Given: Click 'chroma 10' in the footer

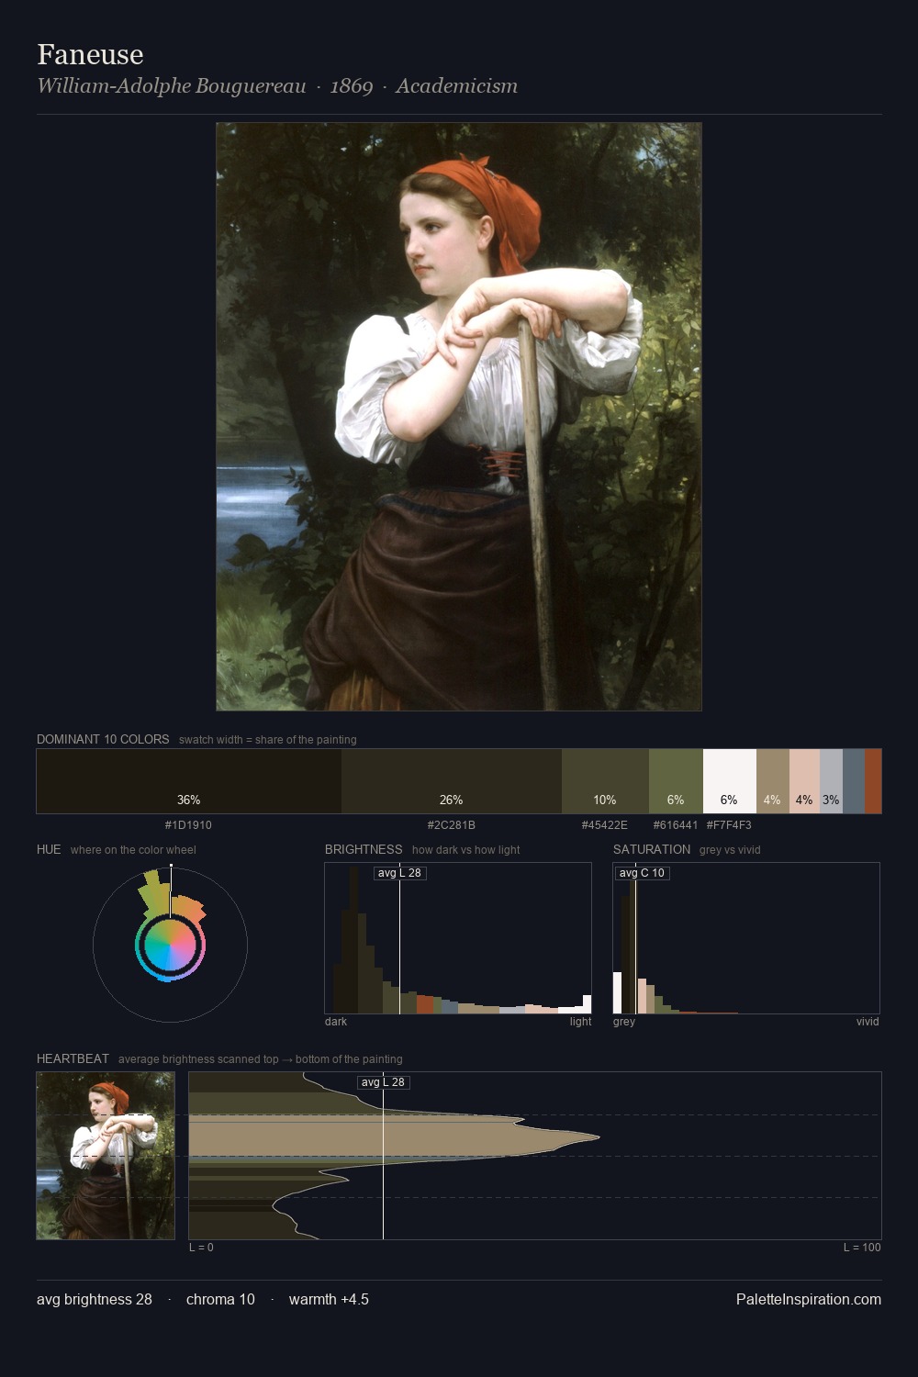Looking at the screenshot, I should (220, 1300).
